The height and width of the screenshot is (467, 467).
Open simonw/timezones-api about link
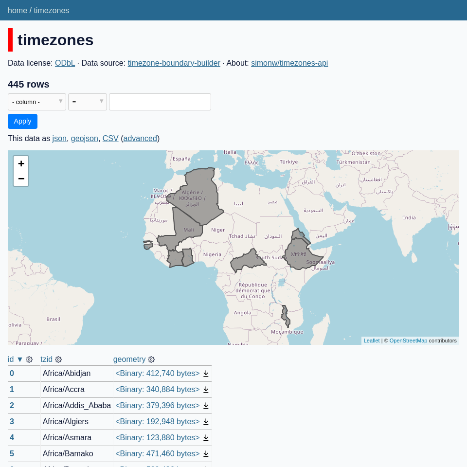289,63
